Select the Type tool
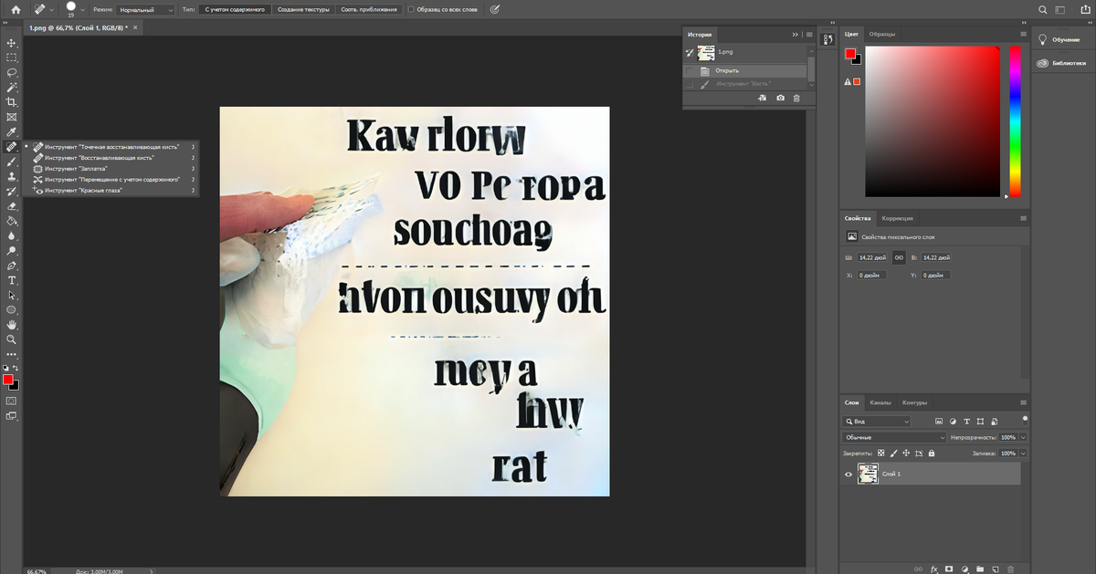Viewport: 1096px width, 574px height. (12, 280)
